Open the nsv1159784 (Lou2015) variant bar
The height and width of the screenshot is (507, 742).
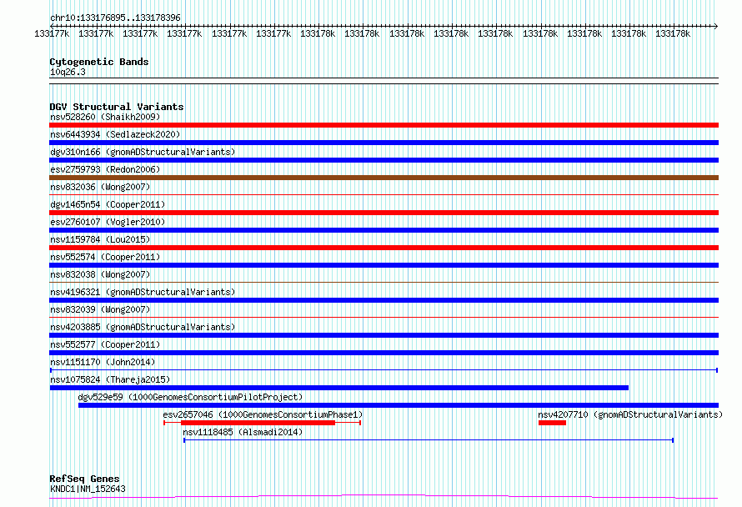point(384,248)
